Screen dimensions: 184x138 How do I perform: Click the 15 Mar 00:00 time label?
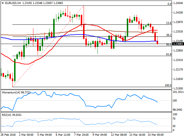click(x=156, y=135)
